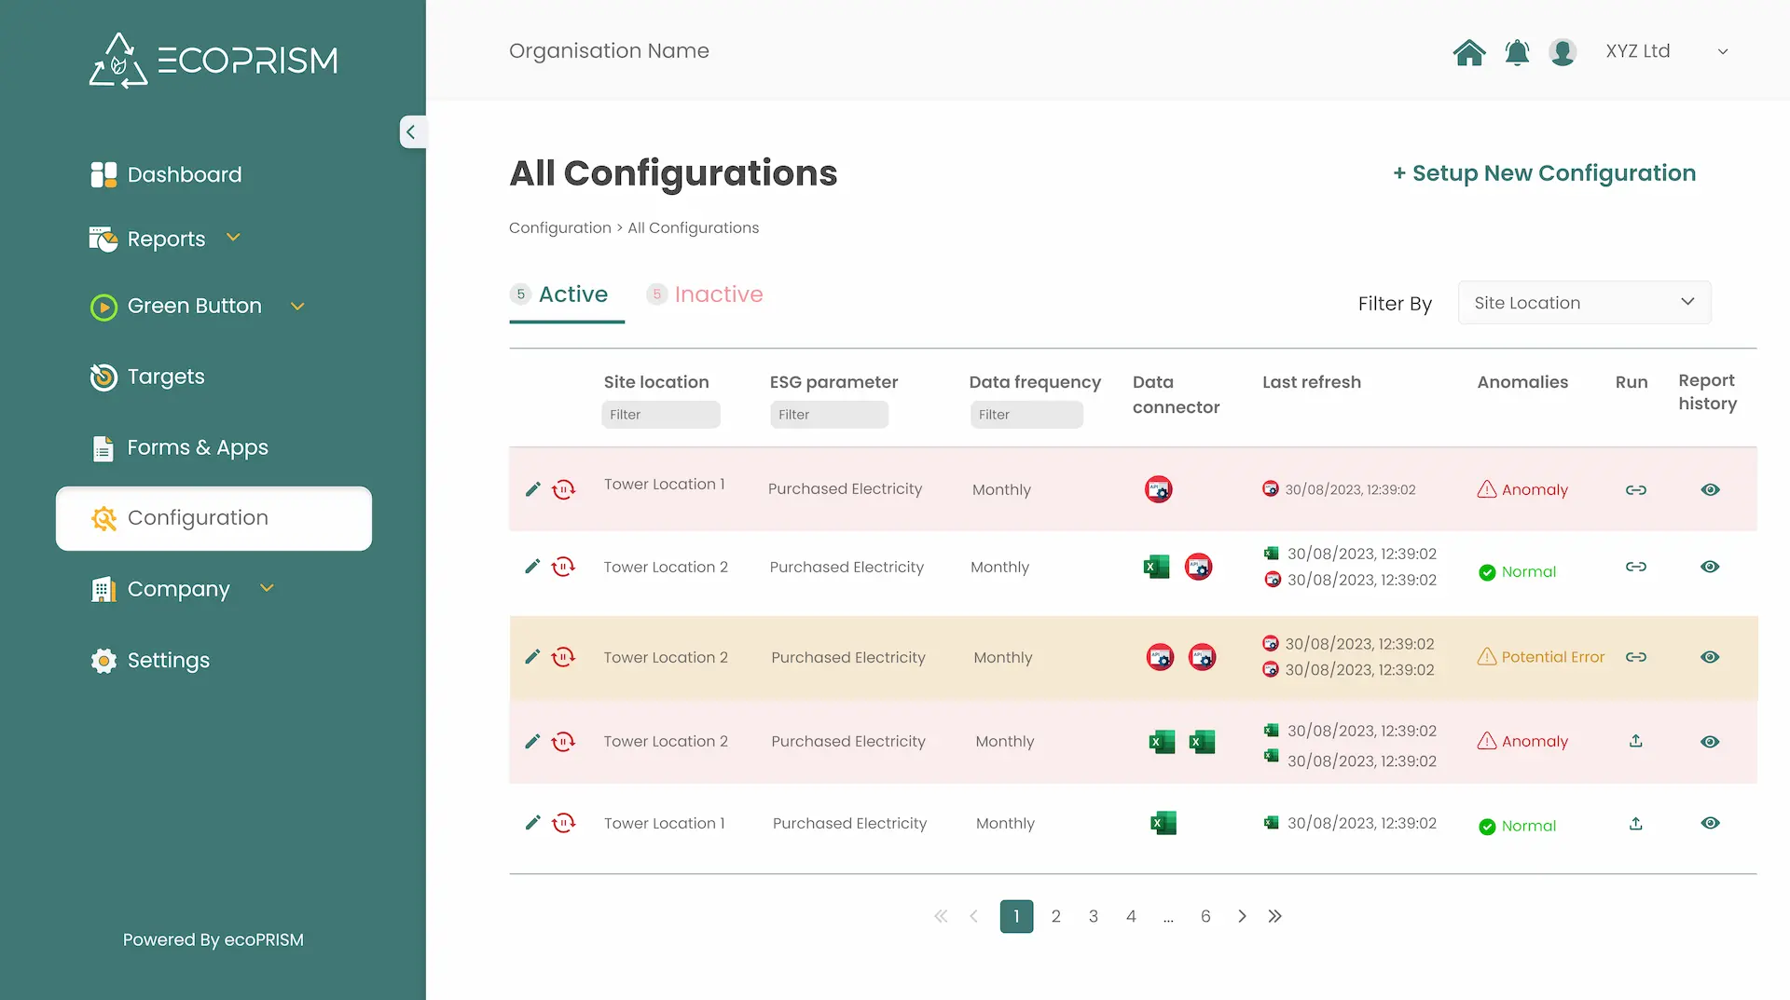Click the user avatar icon
This screenshot has height=1000, width=1790.
1563,52
